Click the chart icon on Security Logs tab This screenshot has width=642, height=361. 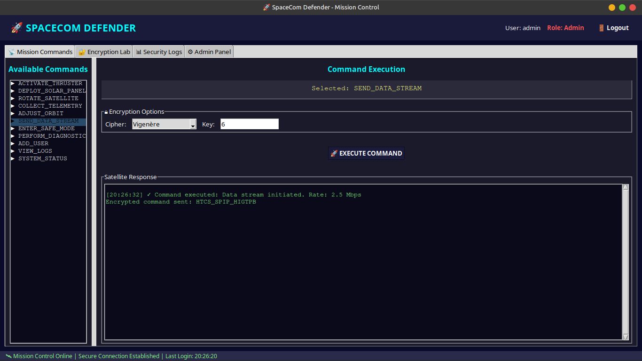(139, 52)
